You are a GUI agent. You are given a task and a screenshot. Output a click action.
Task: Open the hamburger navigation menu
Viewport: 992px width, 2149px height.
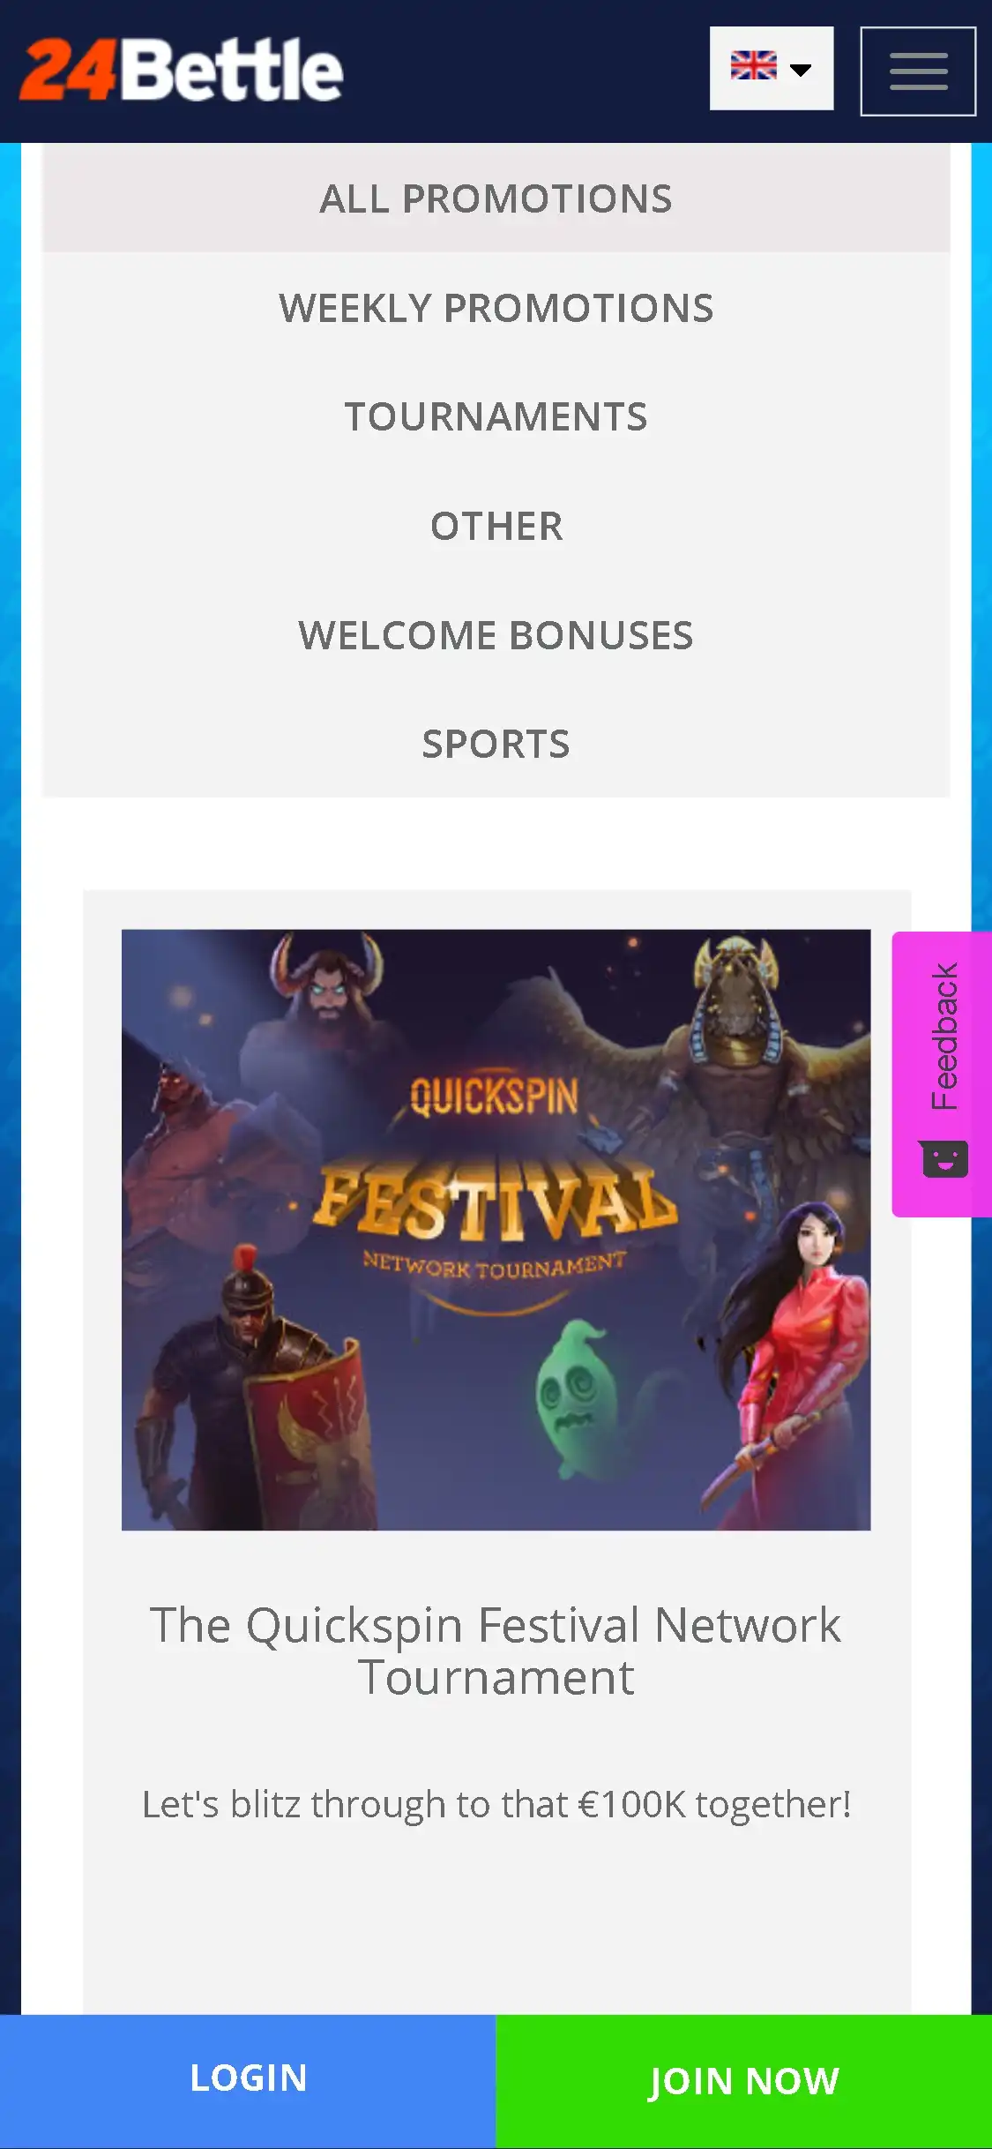pos(918,71)
